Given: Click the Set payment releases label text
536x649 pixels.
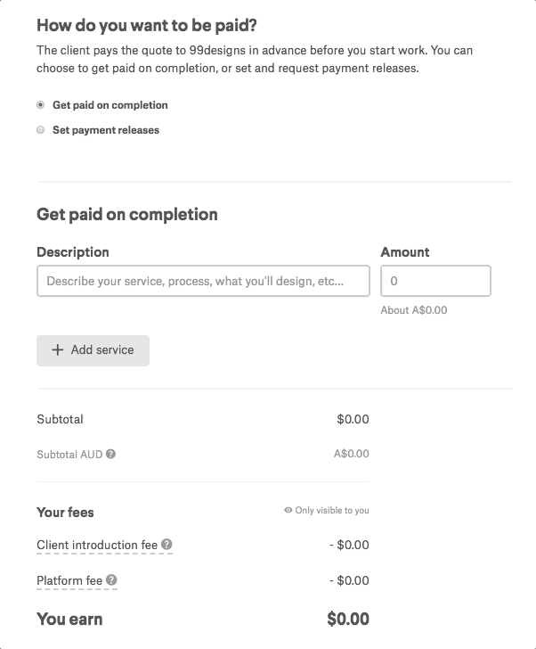Looking at the screenshot, I should point(106,130).
